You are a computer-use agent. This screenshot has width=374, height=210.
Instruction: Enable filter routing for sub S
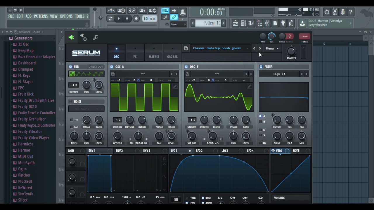[x=260, y=135]
